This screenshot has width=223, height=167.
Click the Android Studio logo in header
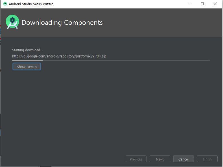[12, 22]
